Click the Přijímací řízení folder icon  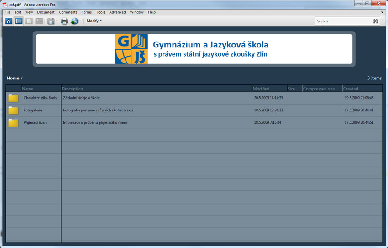point(13,123)
